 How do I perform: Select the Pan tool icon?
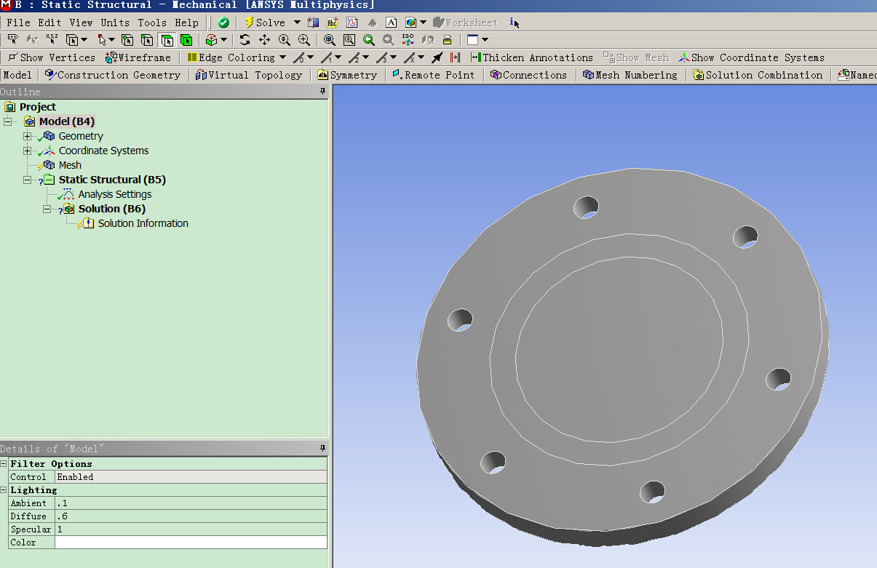click(x=264, y=40)
